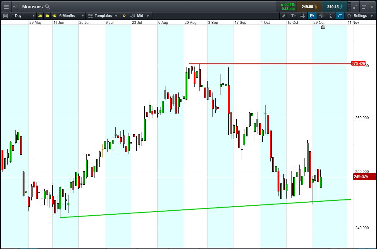Open the technical indicators triangle tool
The height and width of the screenshot is (249, 377).
point(284,16)
